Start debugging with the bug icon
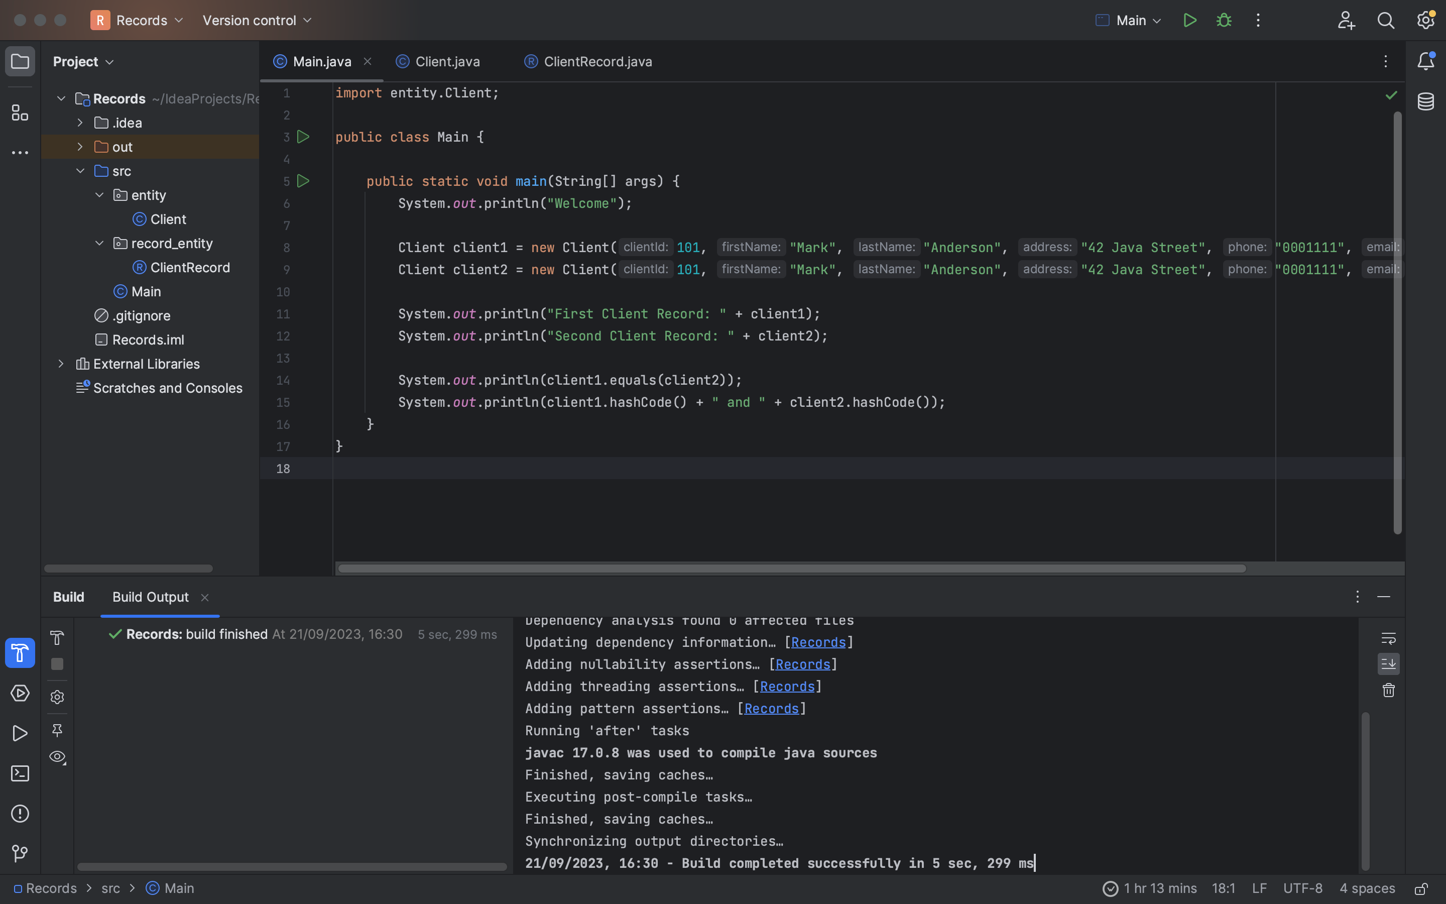The height and width of the screenshot is (904, 1446). [1224, 20]
